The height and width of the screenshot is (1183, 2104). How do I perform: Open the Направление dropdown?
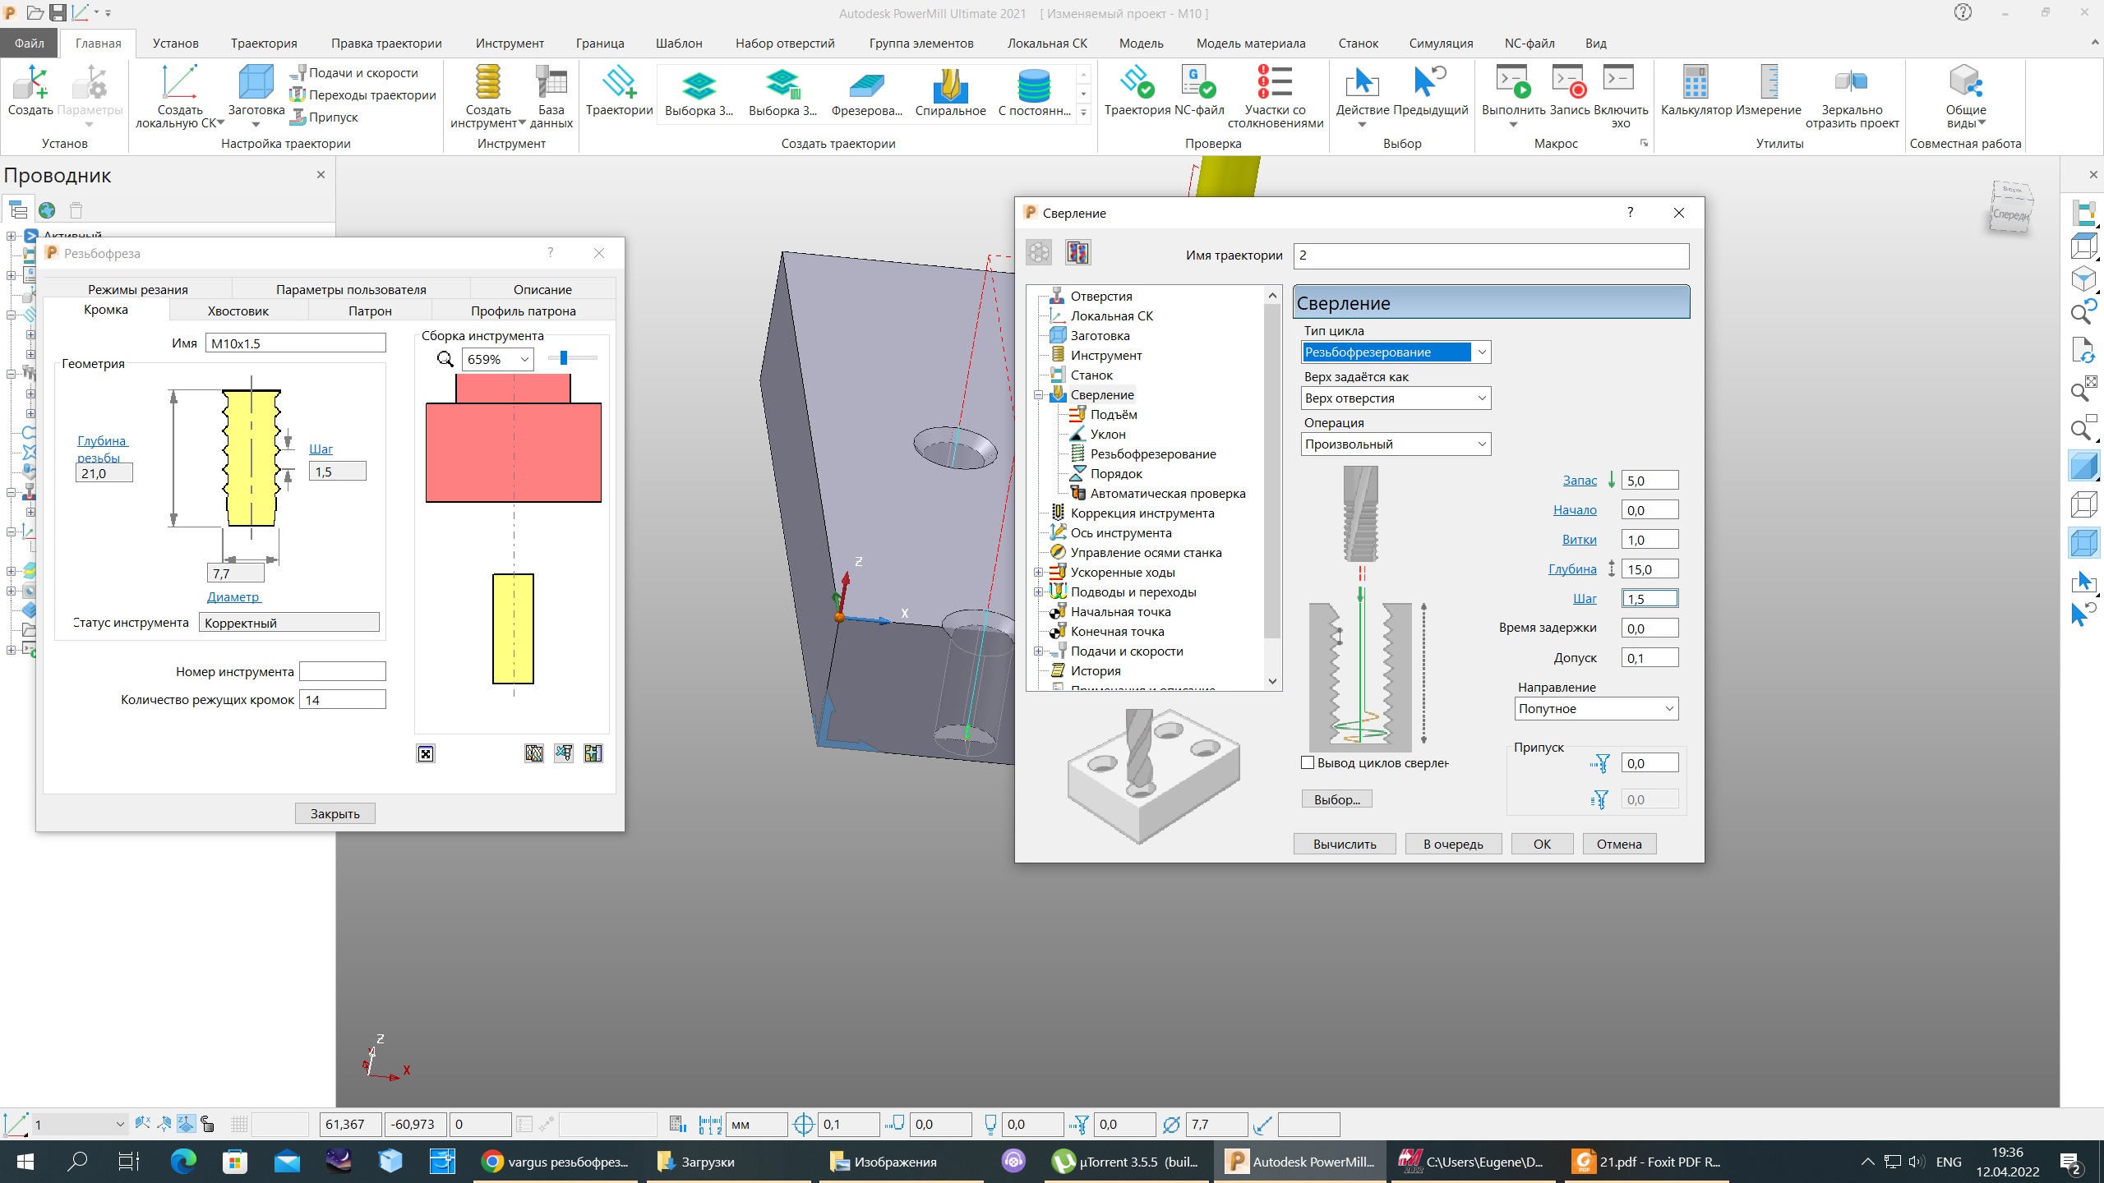(1668, 709)
